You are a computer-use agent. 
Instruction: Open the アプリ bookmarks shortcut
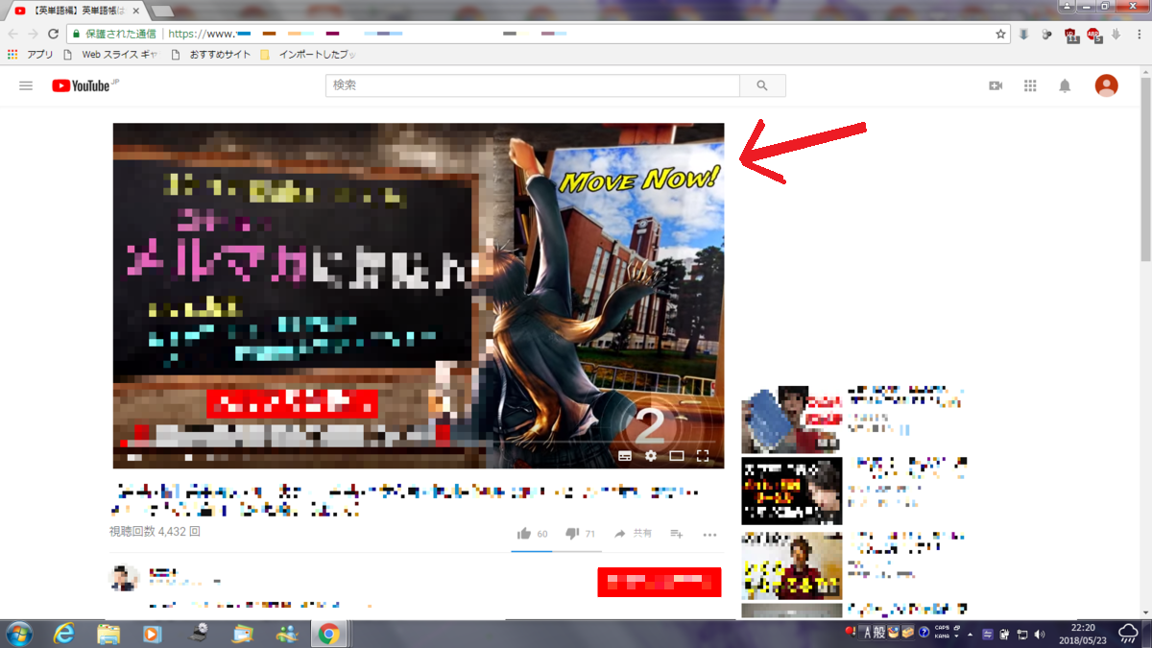click(30, 55)
